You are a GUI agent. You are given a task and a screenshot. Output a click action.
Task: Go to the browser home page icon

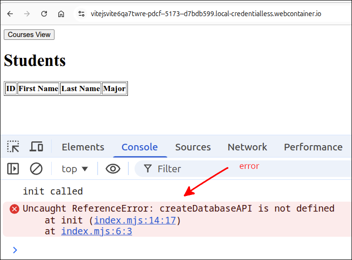[x=61, y=14]
